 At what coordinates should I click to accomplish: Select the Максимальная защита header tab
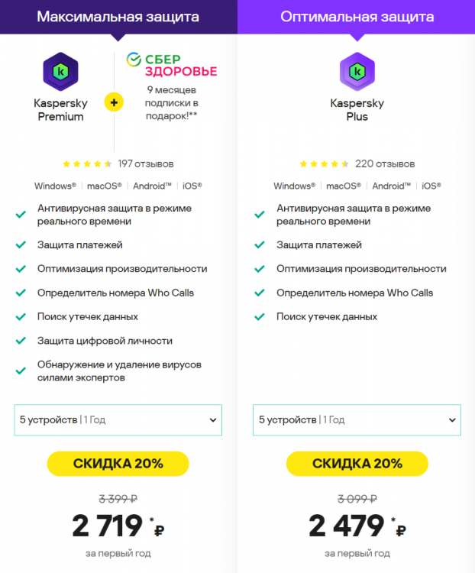(x=118, y=17)
